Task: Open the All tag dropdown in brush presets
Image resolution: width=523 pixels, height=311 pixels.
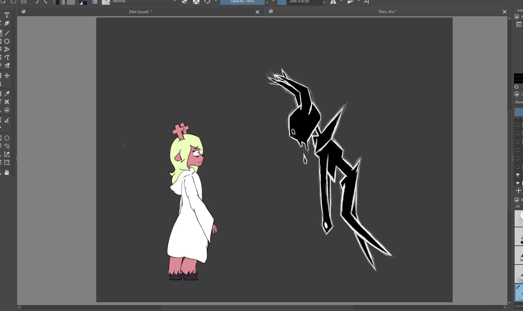Action: pyautogui.click(x=519, y=206)
